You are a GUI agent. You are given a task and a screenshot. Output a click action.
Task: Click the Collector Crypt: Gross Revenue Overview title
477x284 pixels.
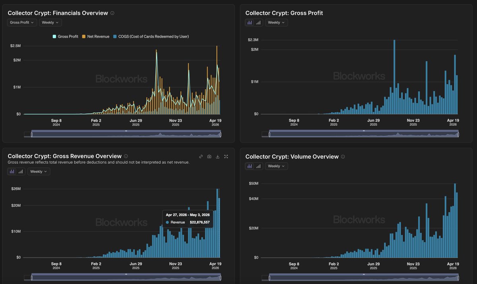pyautogui.click(x=64, y=156)
